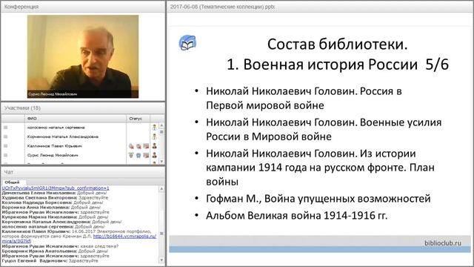Screen dimensions: 474x267
Task: Click slide bullet 'Россия в Первой мировой войне'
Action: [304, 98]
